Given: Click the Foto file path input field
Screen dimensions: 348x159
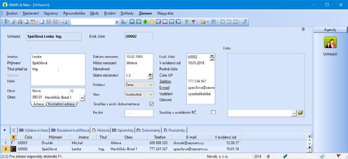Looking at the screenshot, I should pyautogui.click(x=259, y=113).
